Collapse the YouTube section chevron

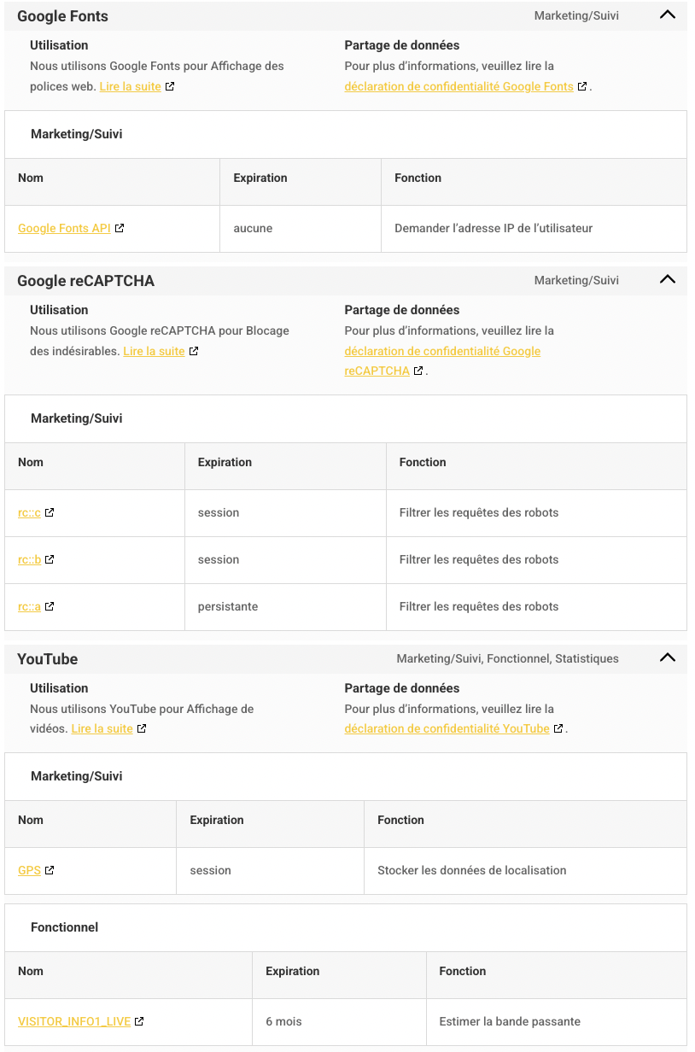click(668, 657)
